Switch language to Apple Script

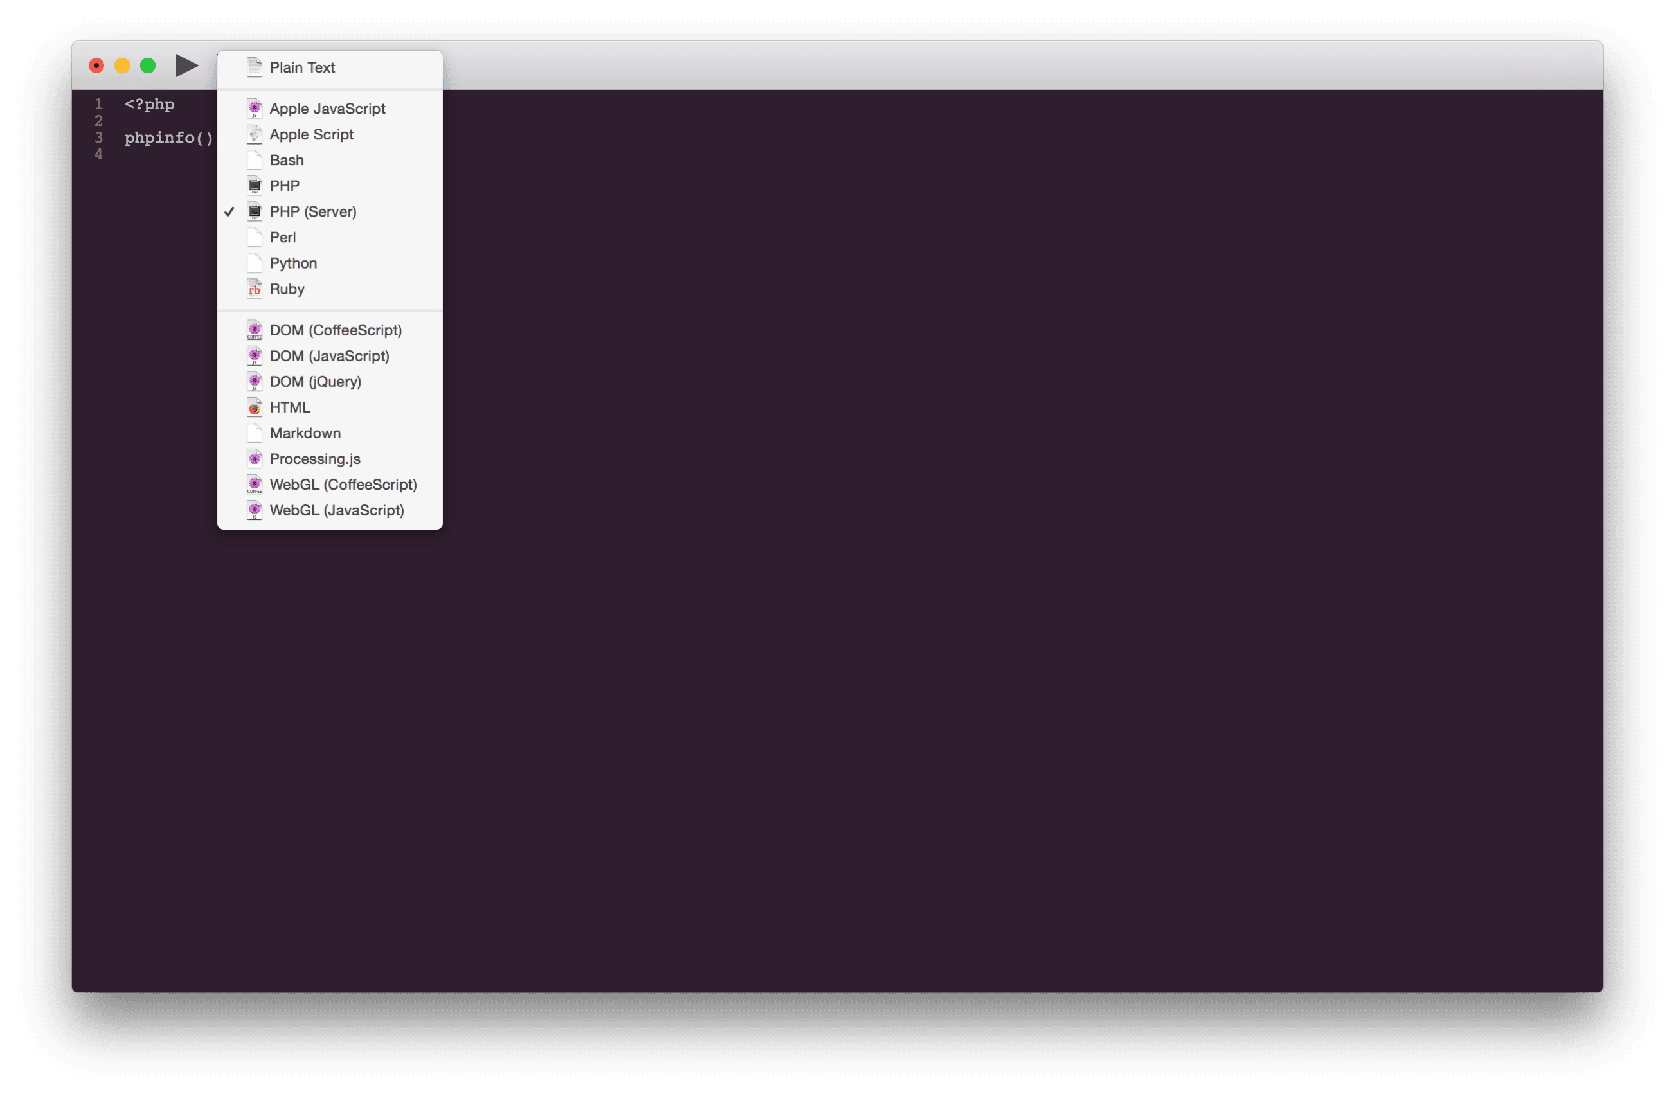(x=330, y=134)
